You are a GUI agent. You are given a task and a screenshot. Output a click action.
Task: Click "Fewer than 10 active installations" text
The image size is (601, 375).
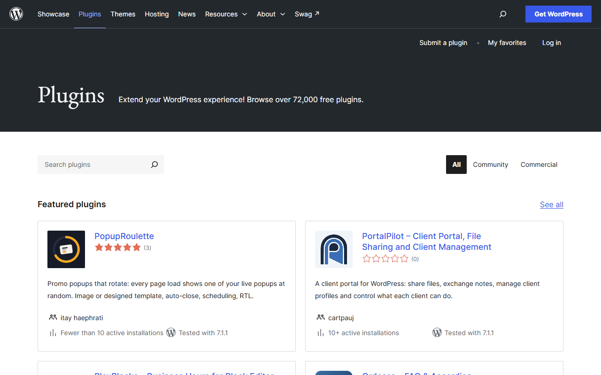(x=112, y=333)
